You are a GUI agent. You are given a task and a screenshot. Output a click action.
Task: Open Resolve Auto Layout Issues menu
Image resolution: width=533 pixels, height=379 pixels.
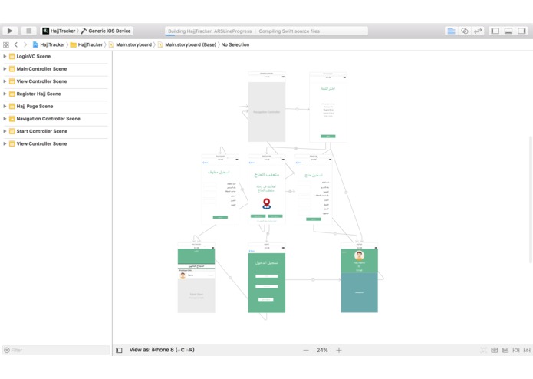click(527, 350)
